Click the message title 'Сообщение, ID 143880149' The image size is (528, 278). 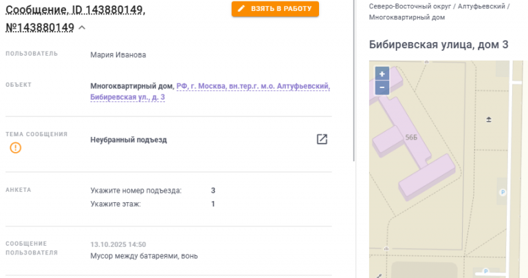click(x=76, y=10)
